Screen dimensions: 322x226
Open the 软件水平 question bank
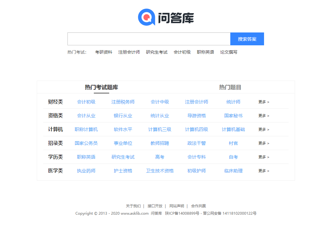pos(123,130)
